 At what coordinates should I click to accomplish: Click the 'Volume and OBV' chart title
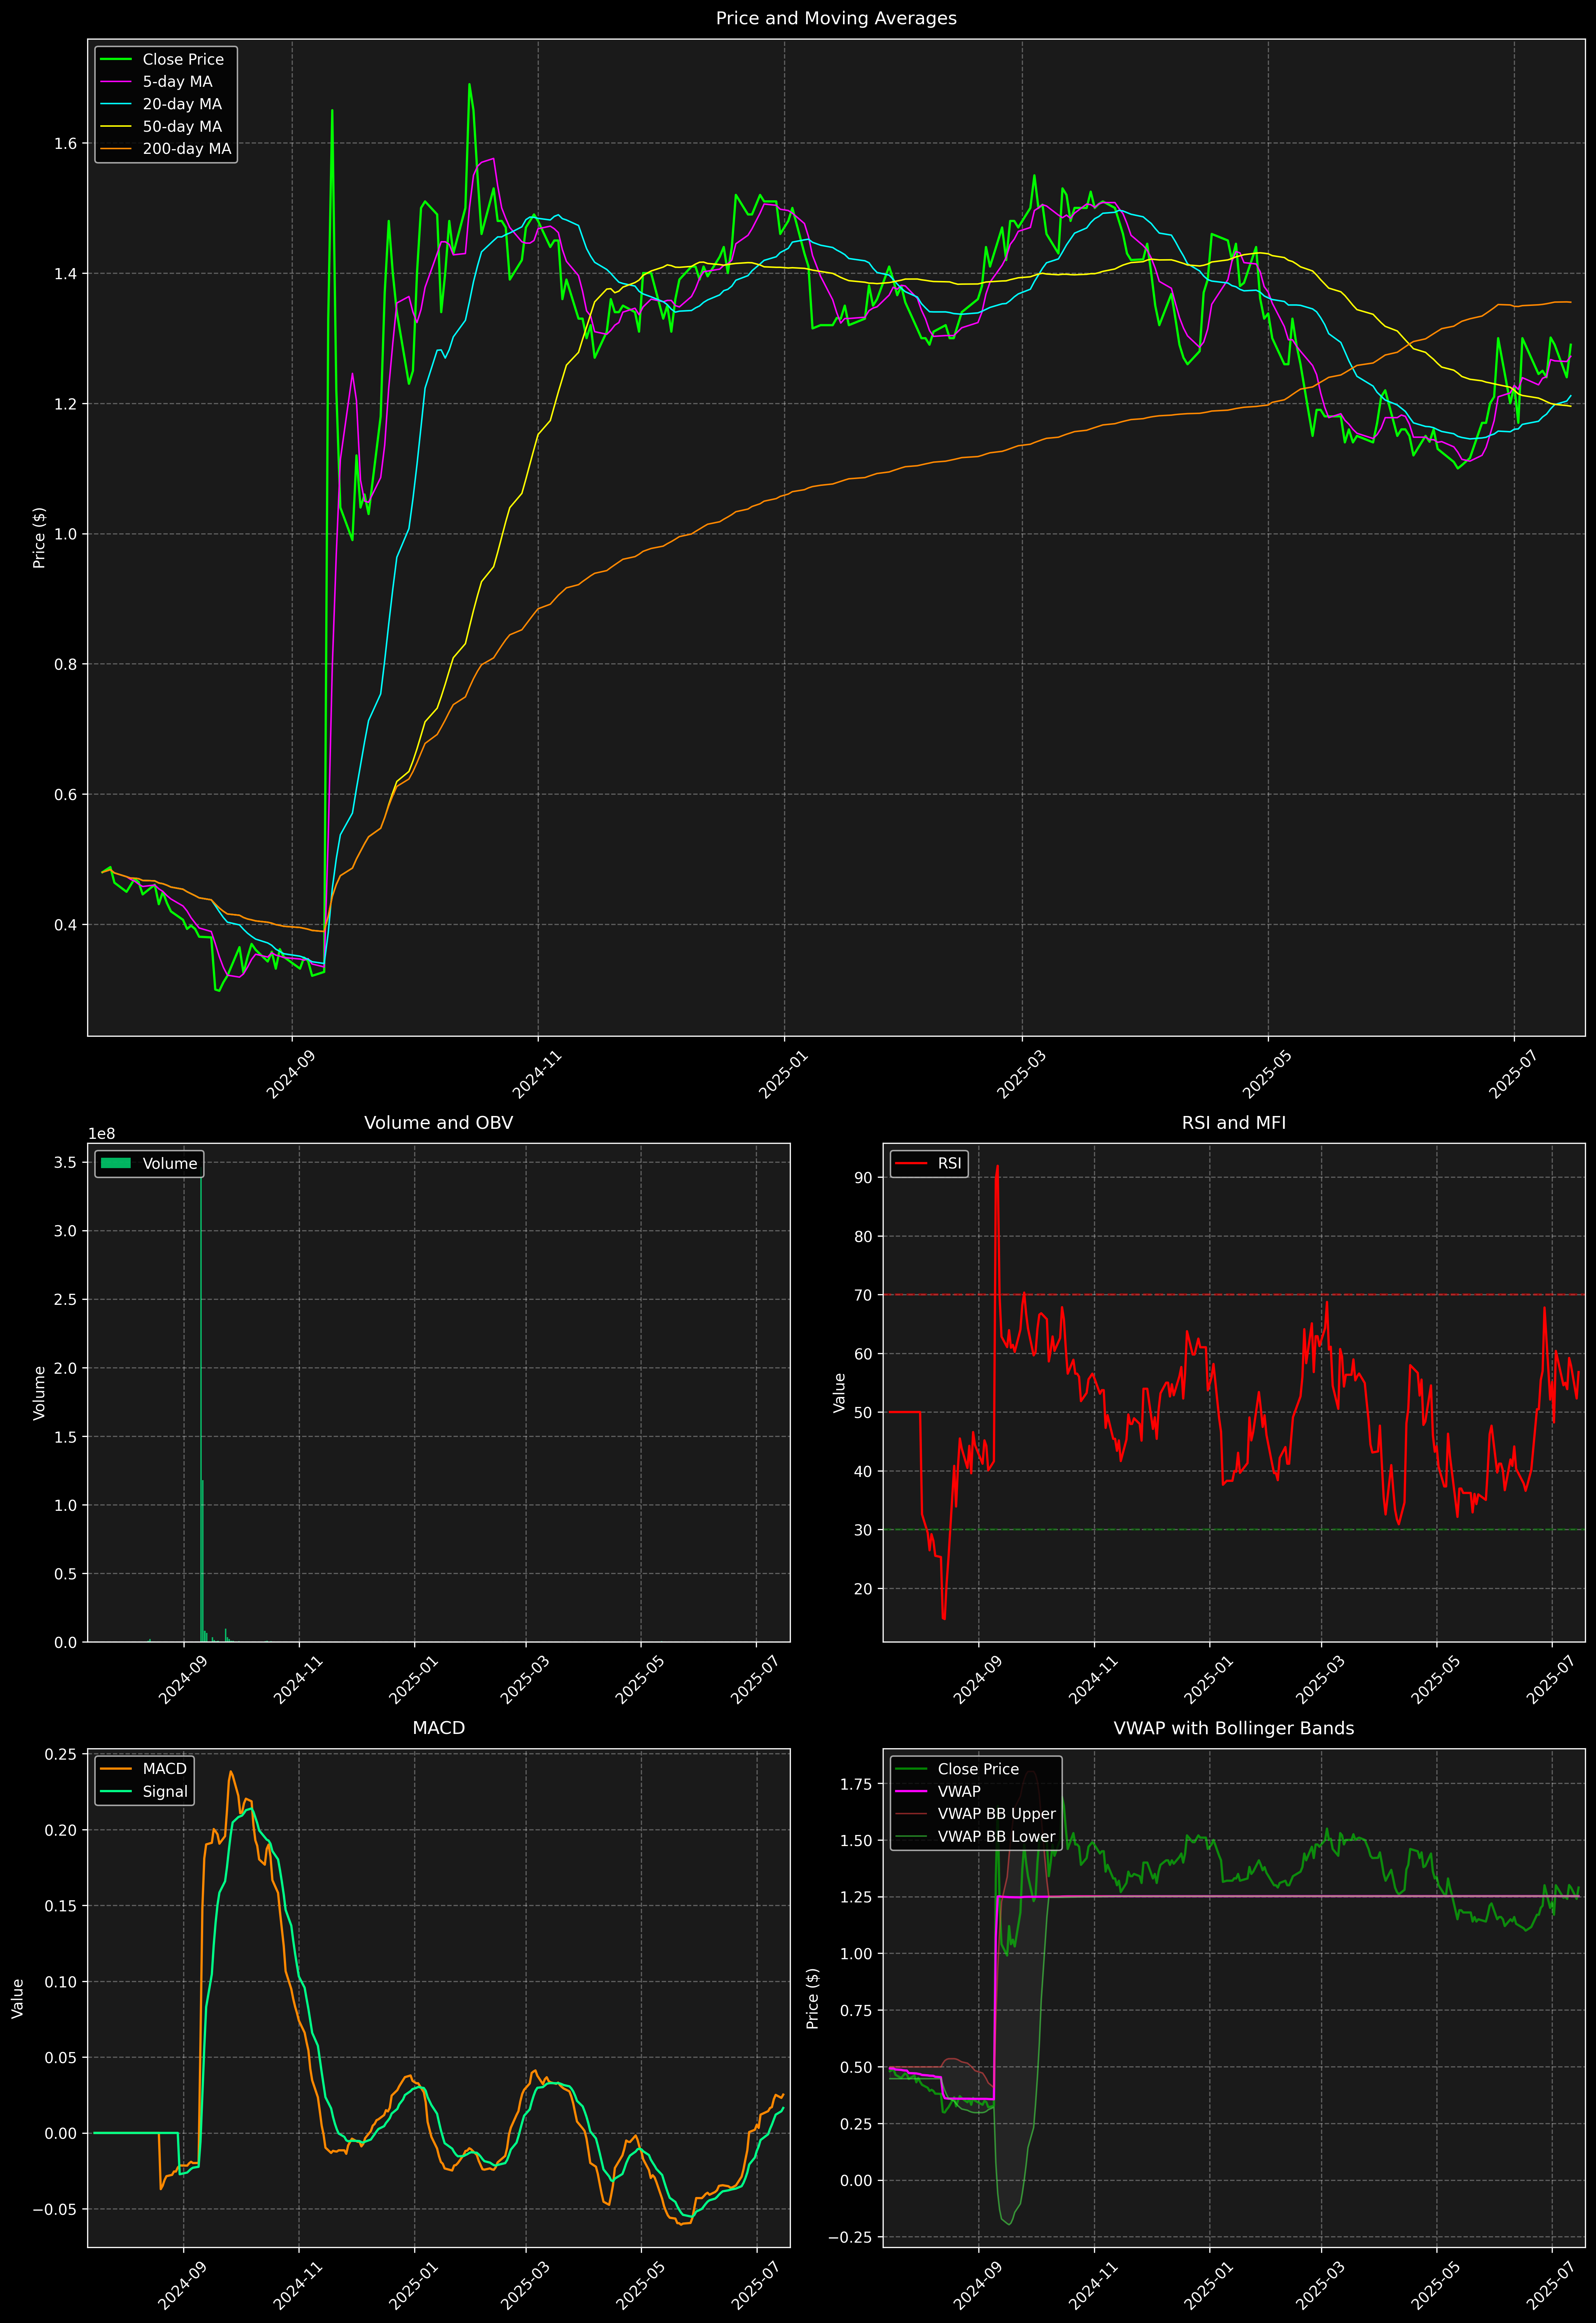438,1122
